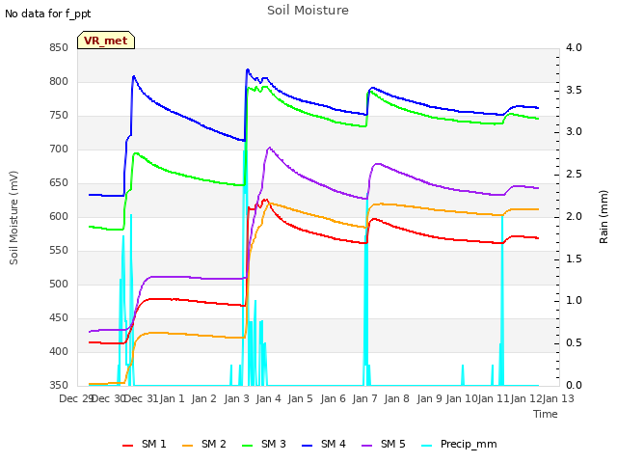Click the blue SM 4 legend swatch
Viewport: 617px width, 463px height.
click(307, 446)
